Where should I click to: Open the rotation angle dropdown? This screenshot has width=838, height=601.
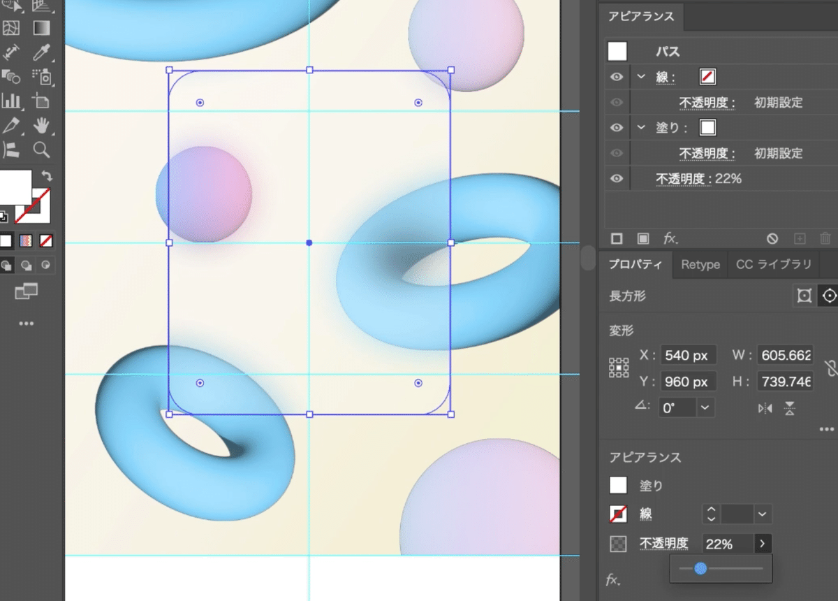[705, 407]
